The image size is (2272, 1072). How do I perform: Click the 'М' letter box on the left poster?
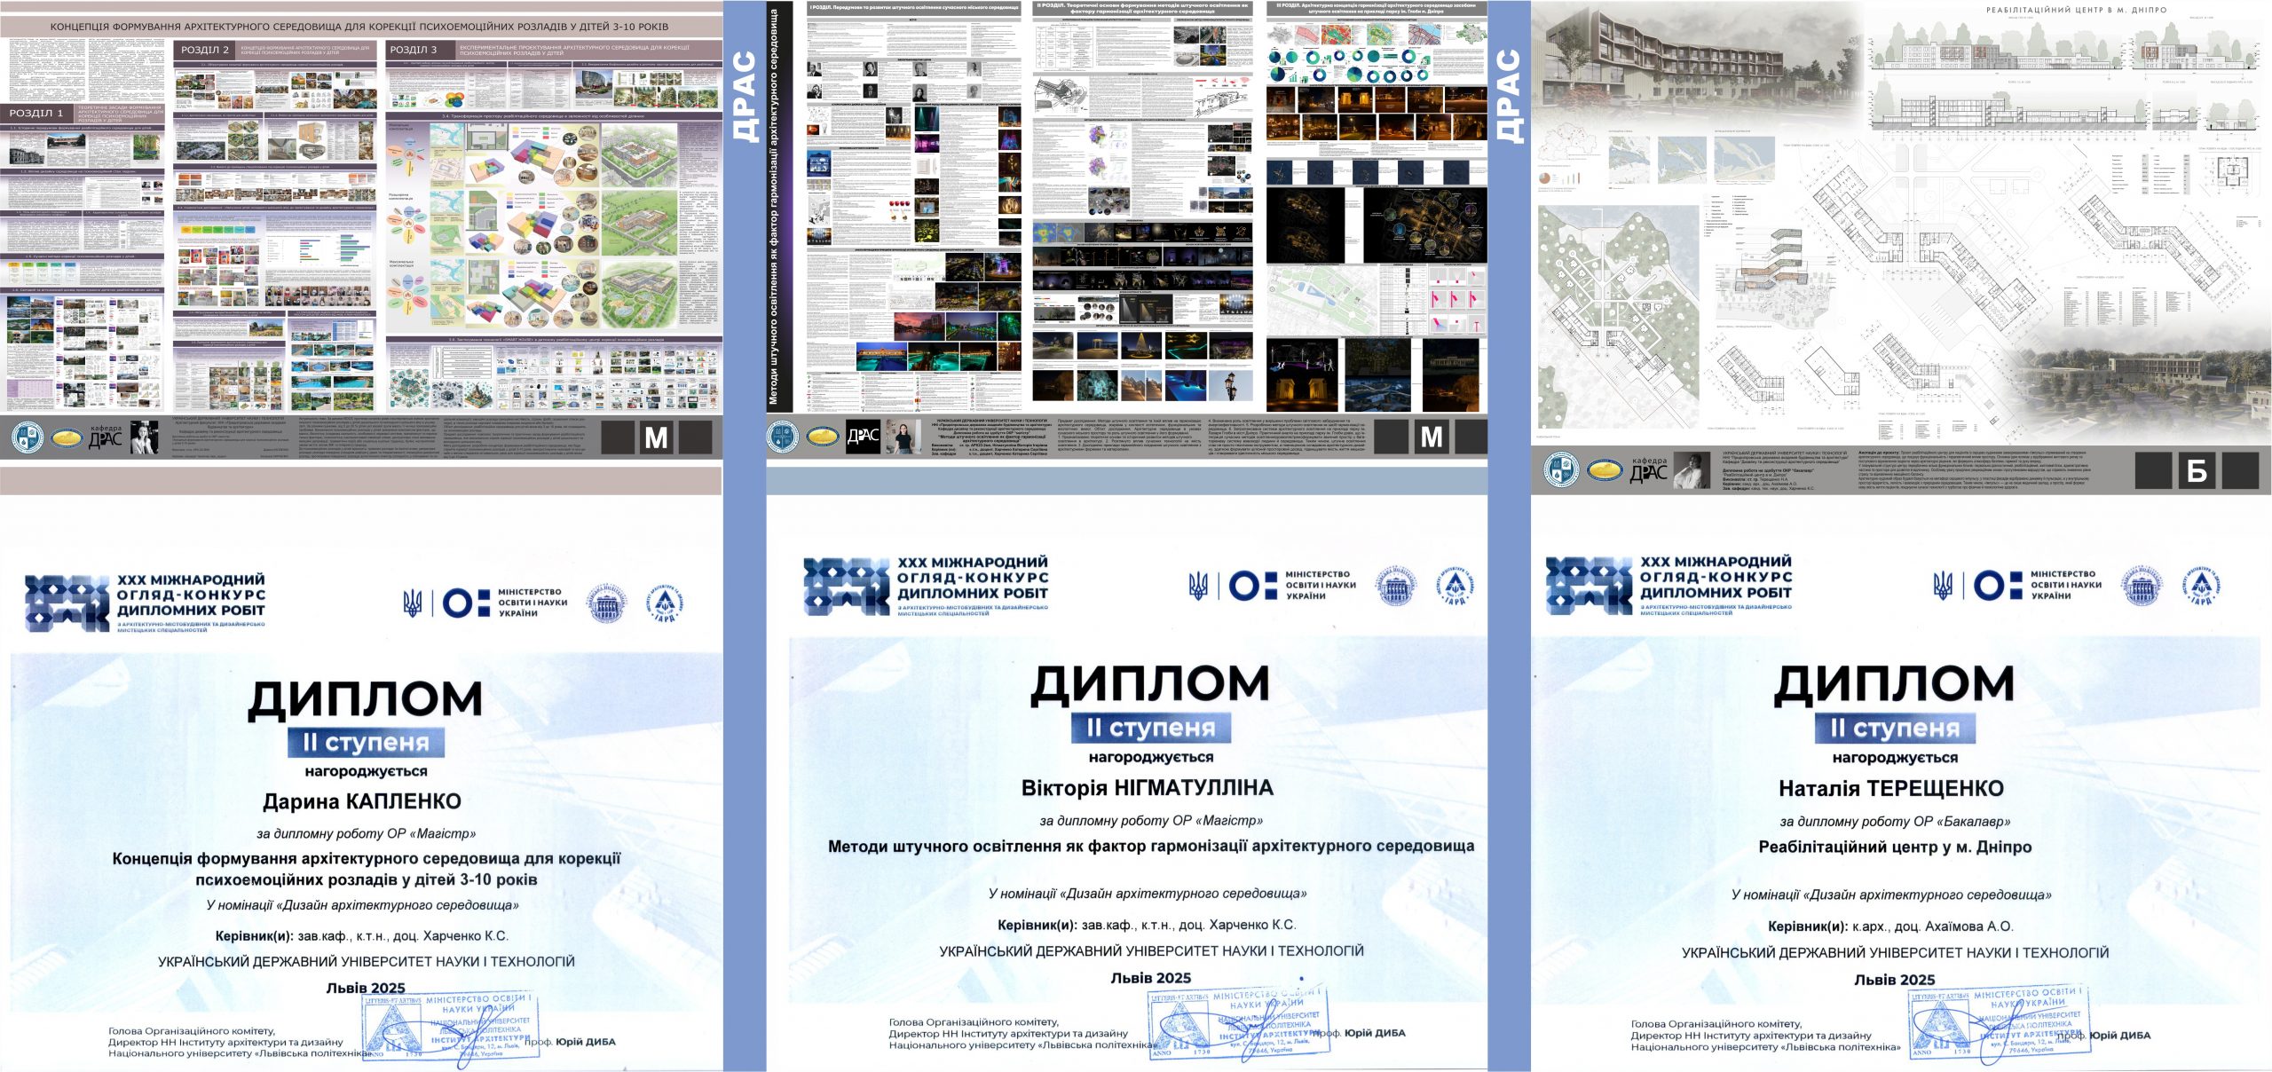tap(657, 437)
